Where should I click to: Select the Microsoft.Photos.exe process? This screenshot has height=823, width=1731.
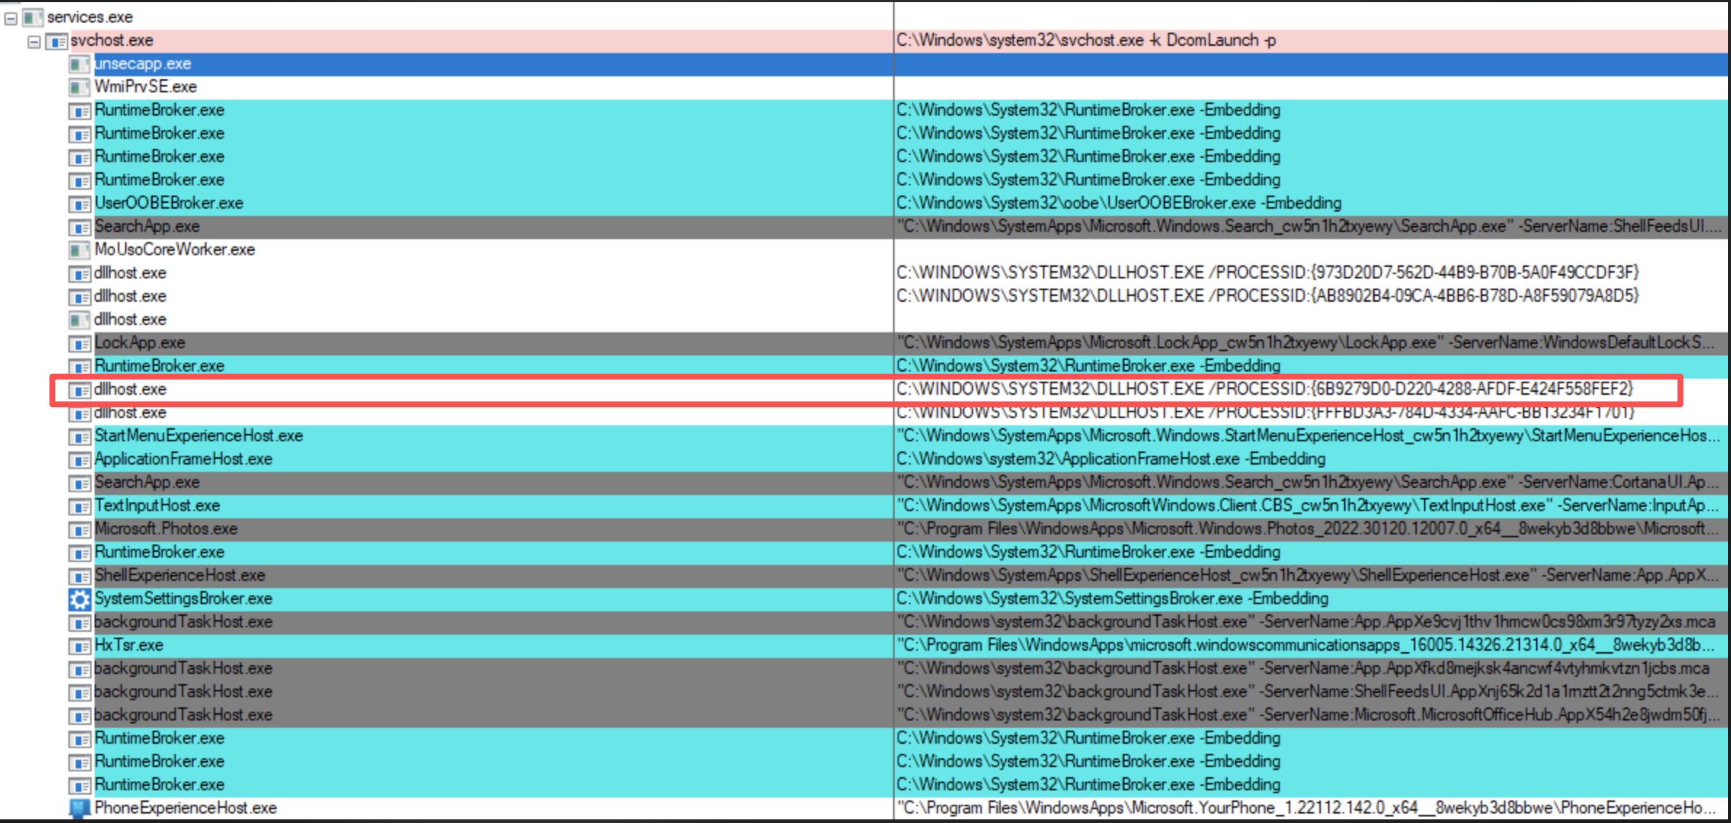pos(166,529)
